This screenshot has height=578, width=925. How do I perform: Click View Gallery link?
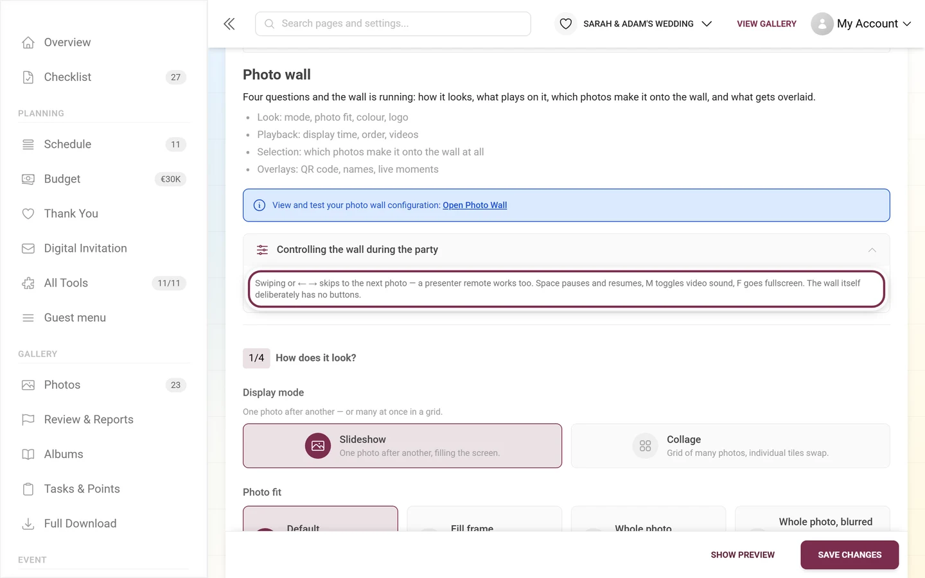pos(766,24)
